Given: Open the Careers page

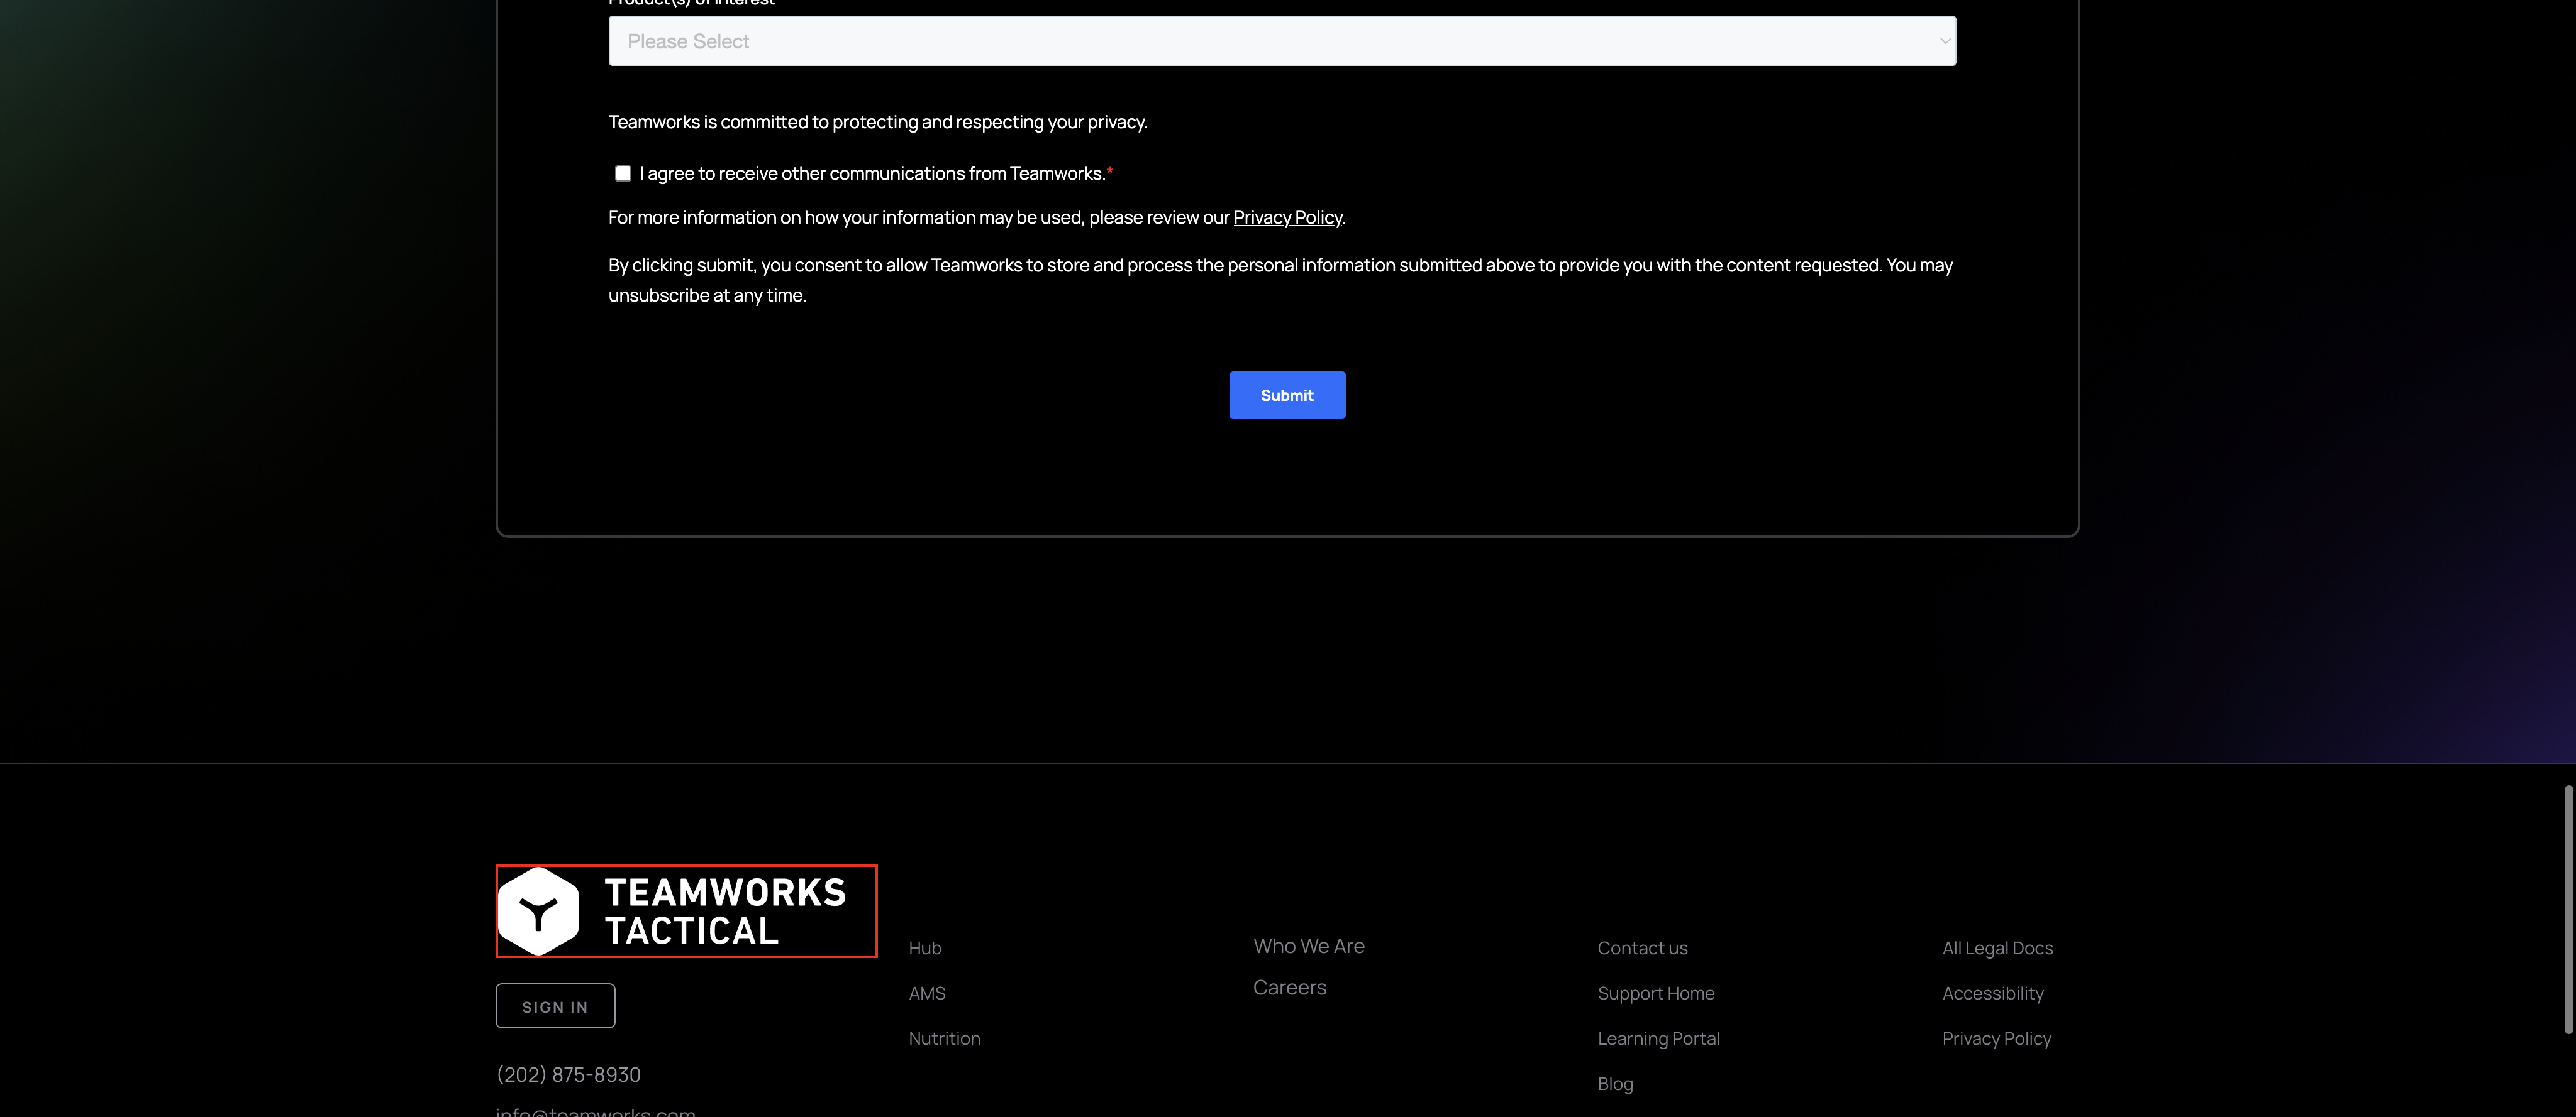Looking at the screenshot, I should (1289, 987).
